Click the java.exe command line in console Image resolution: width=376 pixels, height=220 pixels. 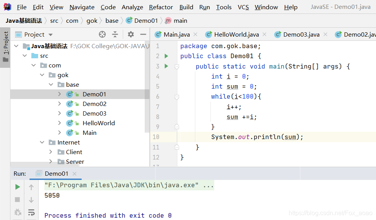[129, 185]
